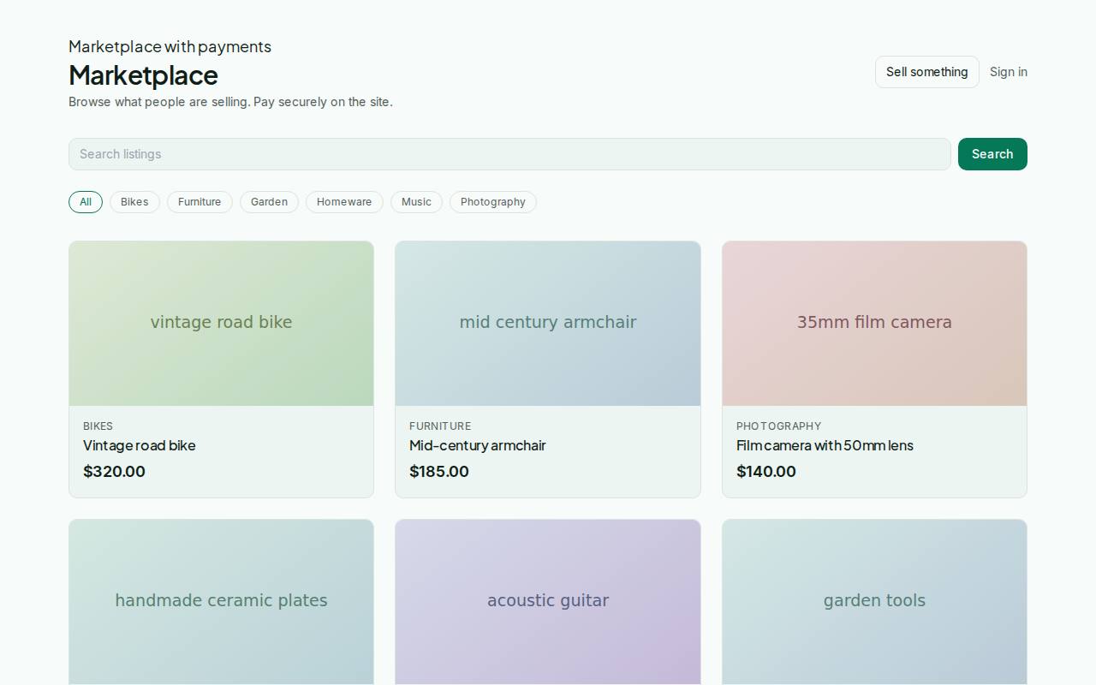Choose the Homeware category chip
This screenshot has width=1096, height=685.
344,202
